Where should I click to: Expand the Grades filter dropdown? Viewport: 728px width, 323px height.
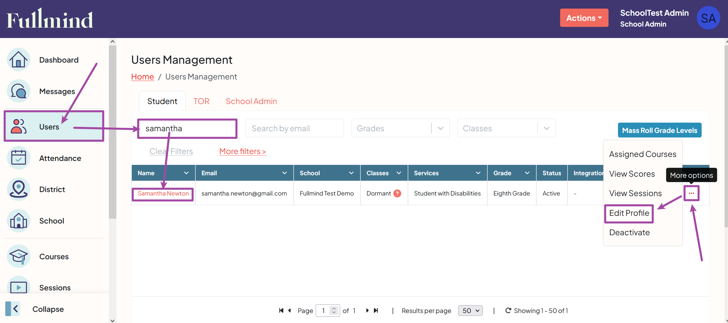coord(440,128)
